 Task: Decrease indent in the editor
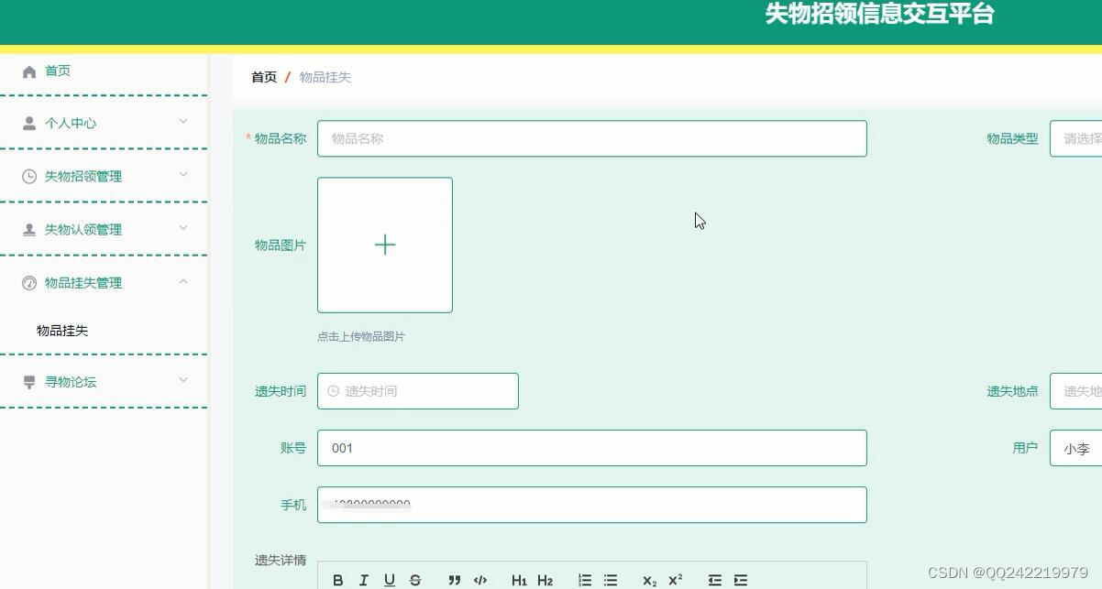click(715, 580)
